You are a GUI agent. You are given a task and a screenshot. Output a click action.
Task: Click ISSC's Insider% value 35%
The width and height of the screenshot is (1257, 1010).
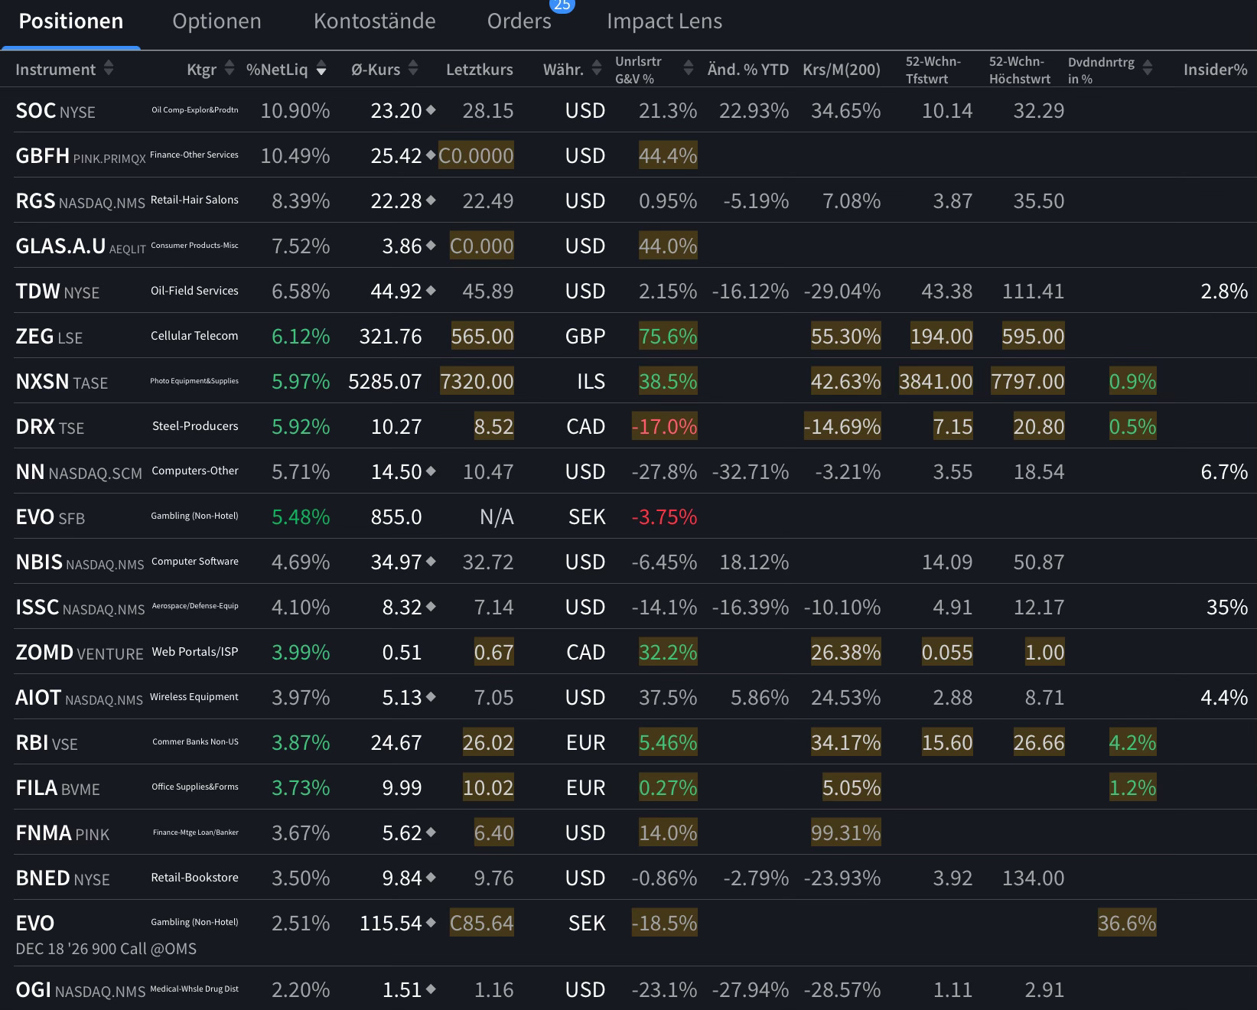tap(1227, 607)
